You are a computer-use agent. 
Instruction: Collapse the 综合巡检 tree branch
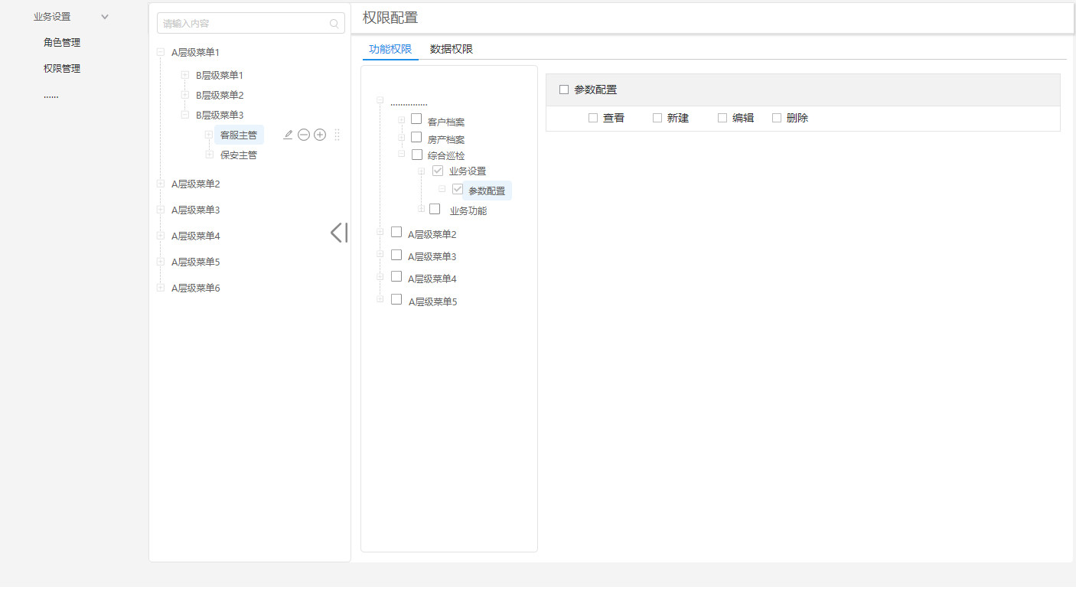401,154
